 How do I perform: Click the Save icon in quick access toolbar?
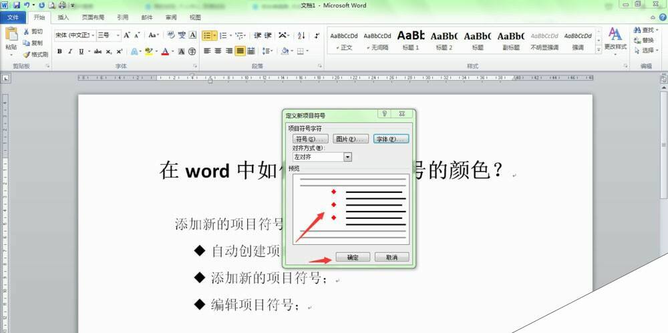coord(16,5)
